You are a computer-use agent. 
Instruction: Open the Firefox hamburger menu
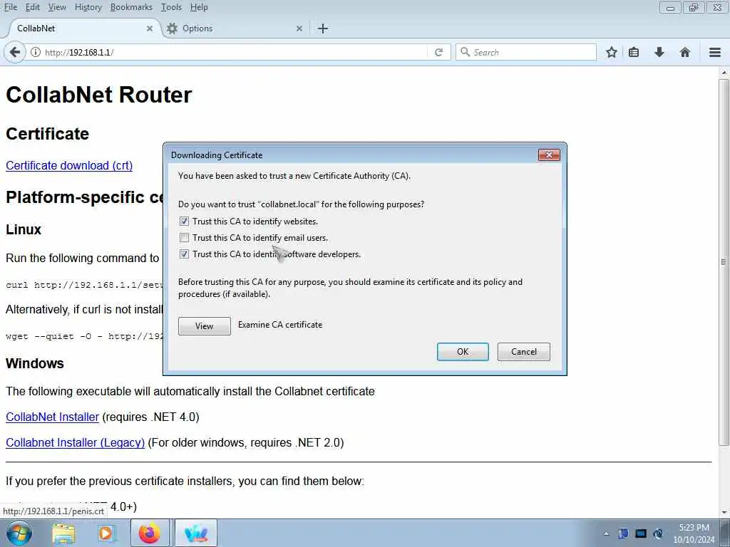(x=715, y=52)
